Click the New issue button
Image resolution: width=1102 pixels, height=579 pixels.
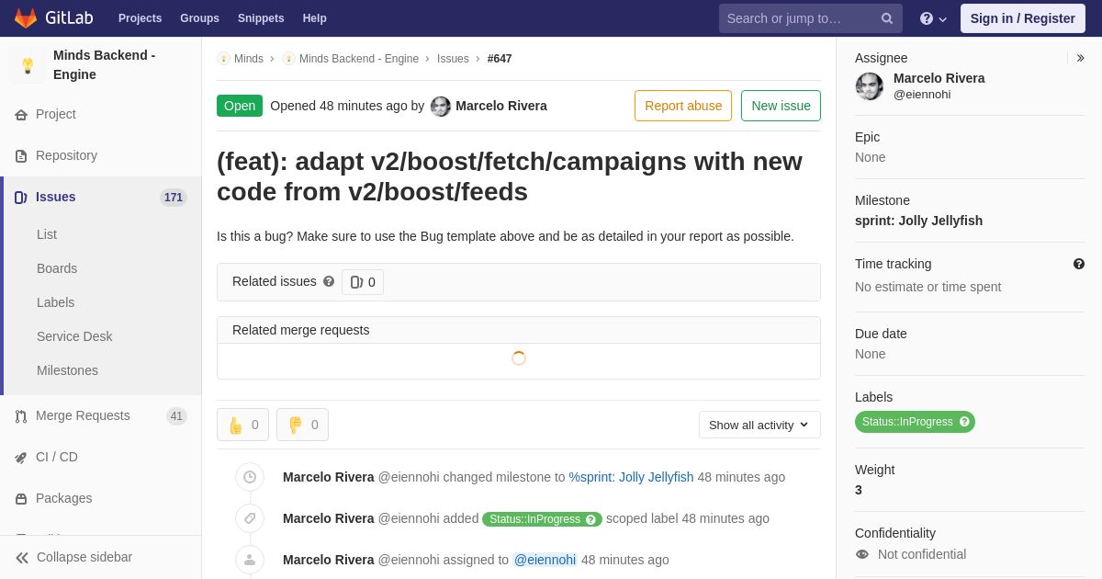[x=781, y=106]
